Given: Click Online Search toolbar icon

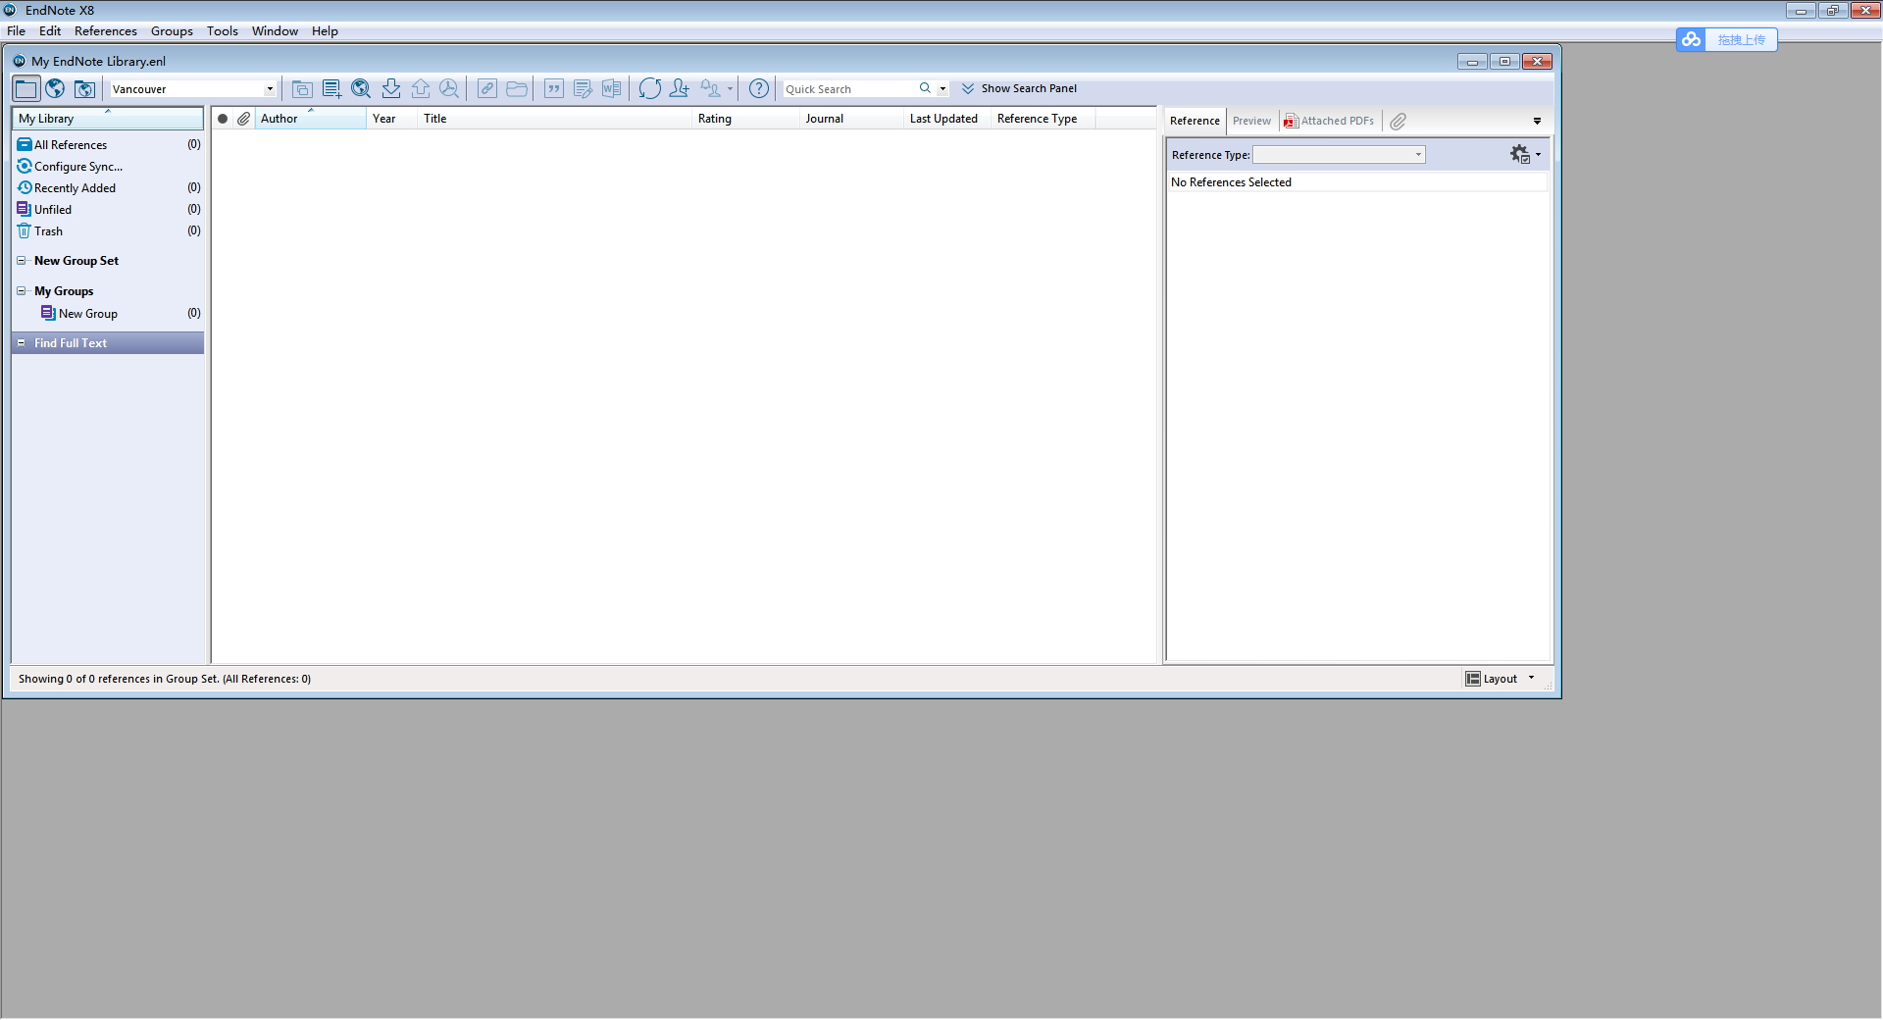Looking at the screenshot, I should click(x=361, y=88).
